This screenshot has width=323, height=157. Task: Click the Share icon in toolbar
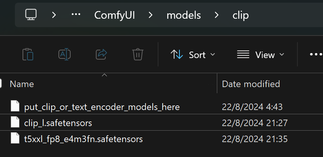click(101, 54)
